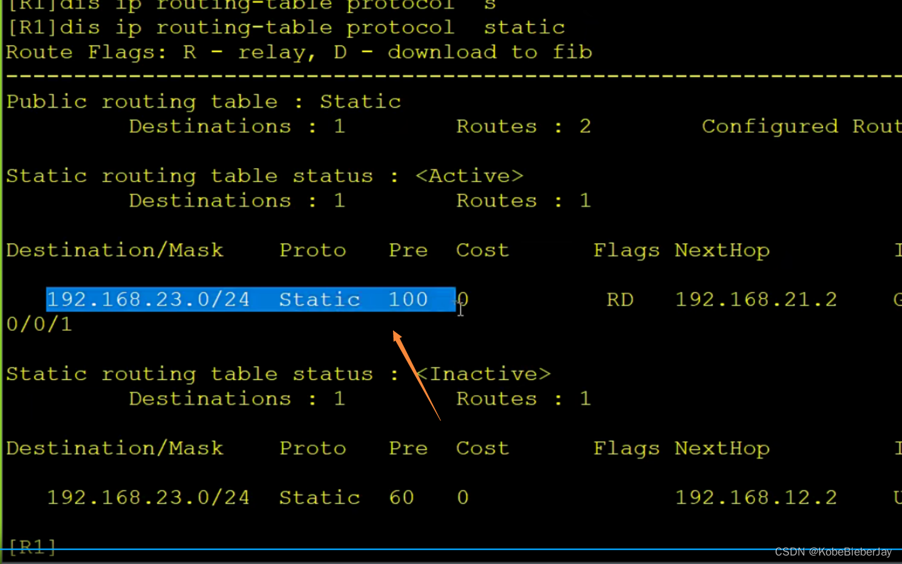Image resolution: width=902 pixels, height=564 pixels.
Task: Click the <Active> routing table status text
Action: click(469, 175)
